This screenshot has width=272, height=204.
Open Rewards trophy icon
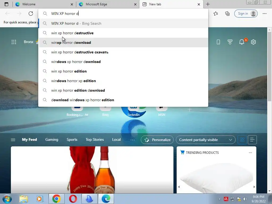[x=230, y=42]
